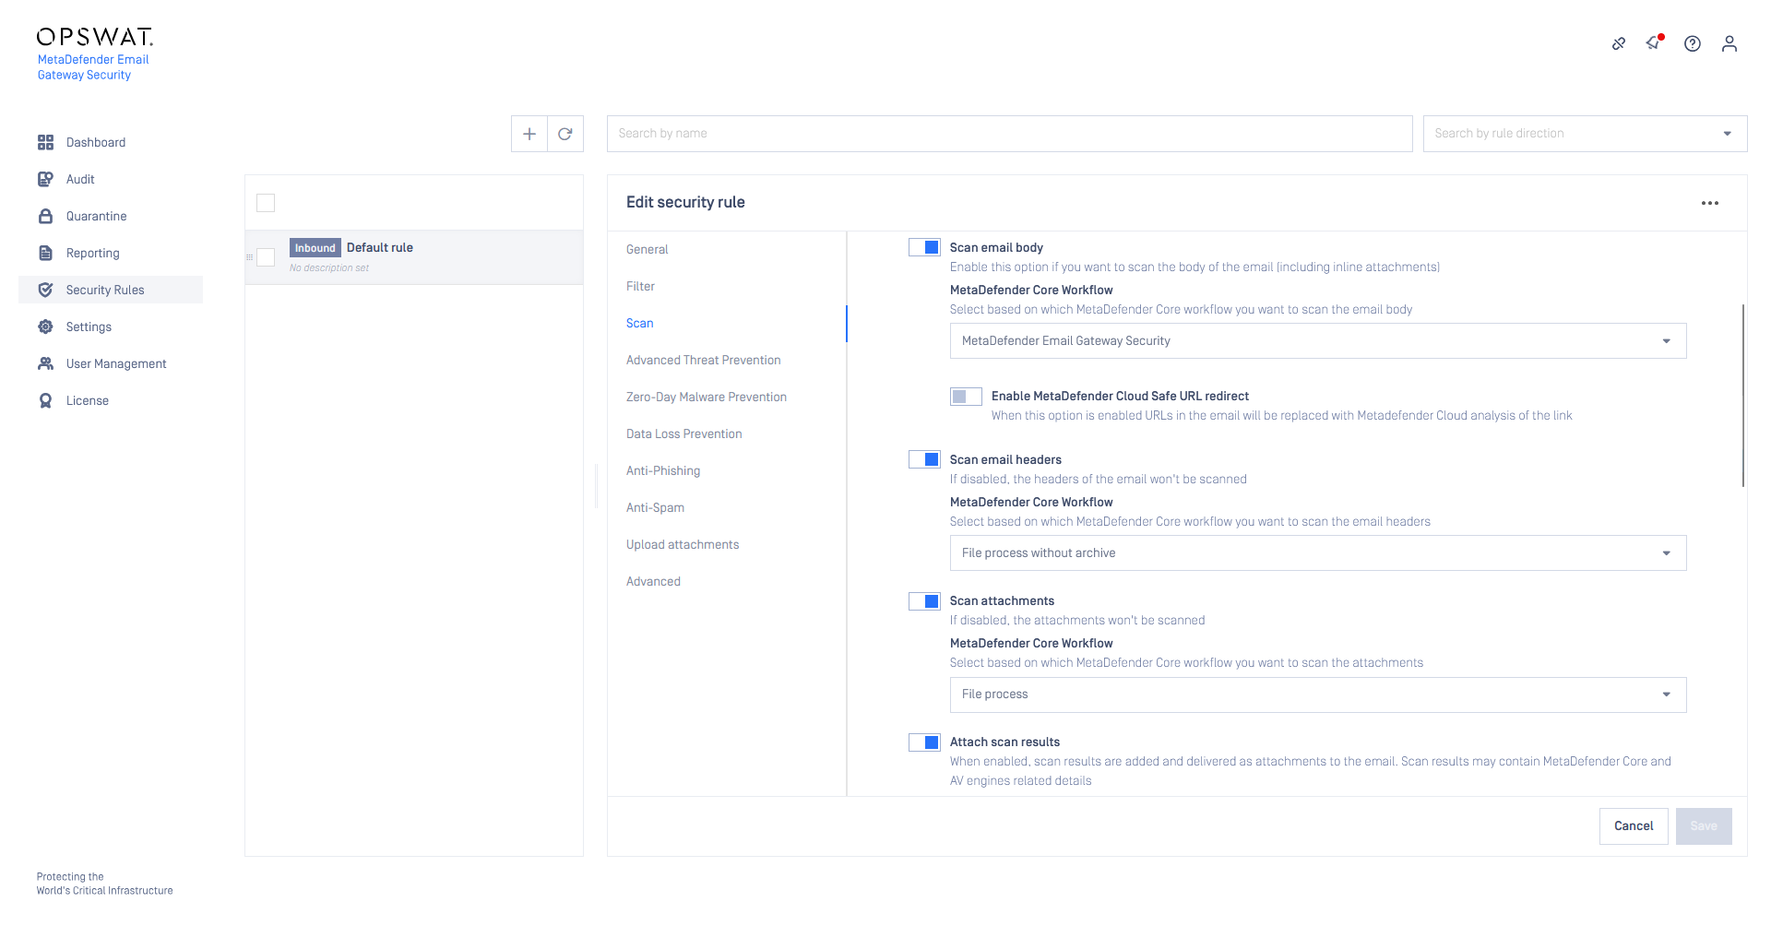Go to Reporting page
Image resolution: width=1771 pixels, height=926 pixels.
[92, 253]
